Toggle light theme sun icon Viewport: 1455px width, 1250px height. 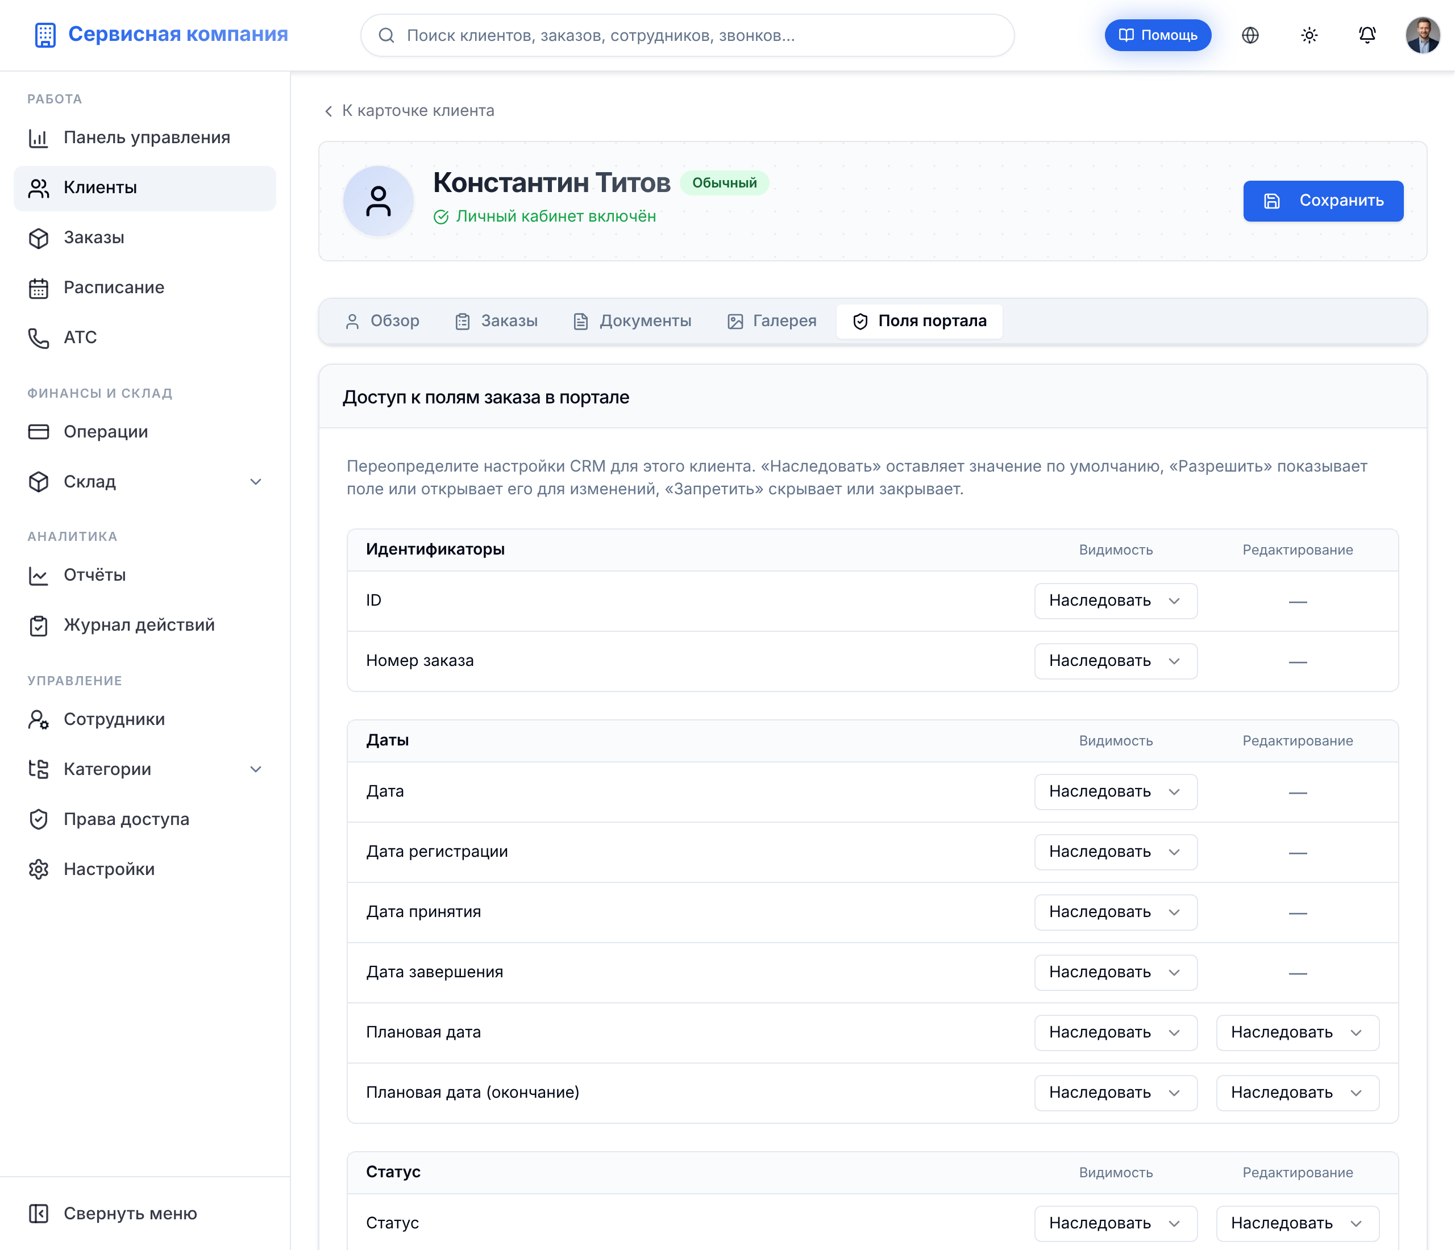tap(1309, 35)
